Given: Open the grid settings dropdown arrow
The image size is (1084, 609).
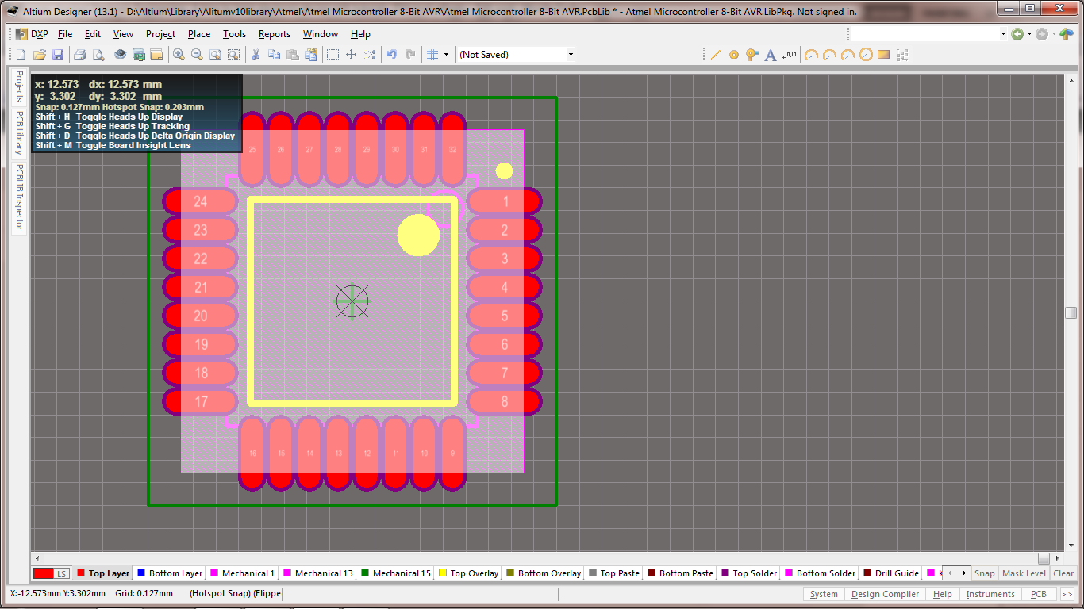Looking at the screenshot, I should tap(447, 54).
